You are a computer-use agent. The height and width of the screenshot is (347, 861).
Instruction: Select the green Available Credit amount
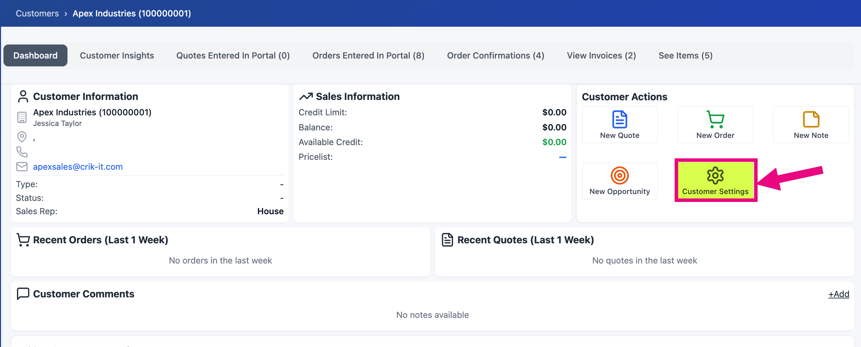pyautogui.click(x=554, y=142)
